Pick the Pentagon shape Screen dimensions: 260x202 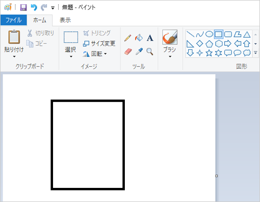coord(209,44)
